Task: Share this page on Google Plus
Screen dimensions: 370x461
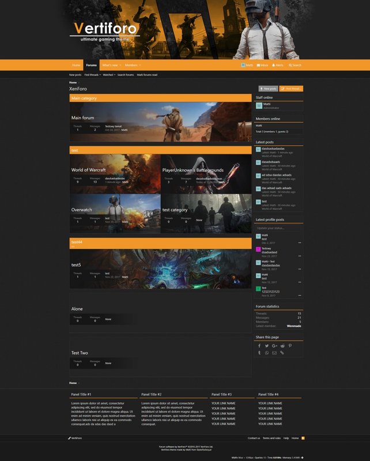Action: point(275,346)
